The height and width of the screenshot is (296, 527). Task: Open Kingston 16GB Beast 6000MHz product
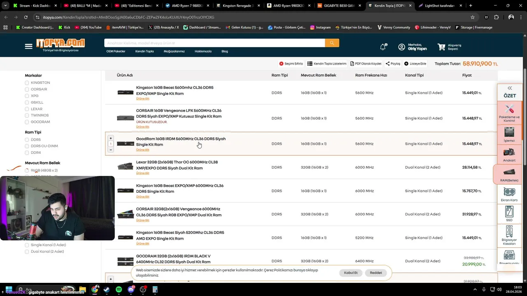point(180,188)
